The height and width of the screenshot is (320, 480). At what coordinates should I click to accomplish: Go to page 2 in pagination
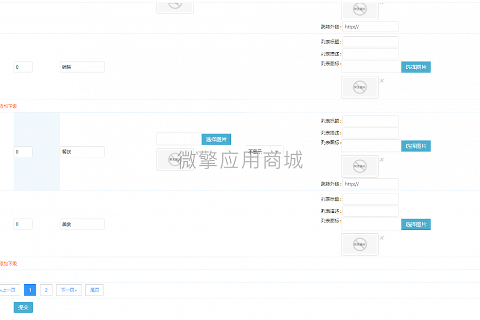point(46,290)
